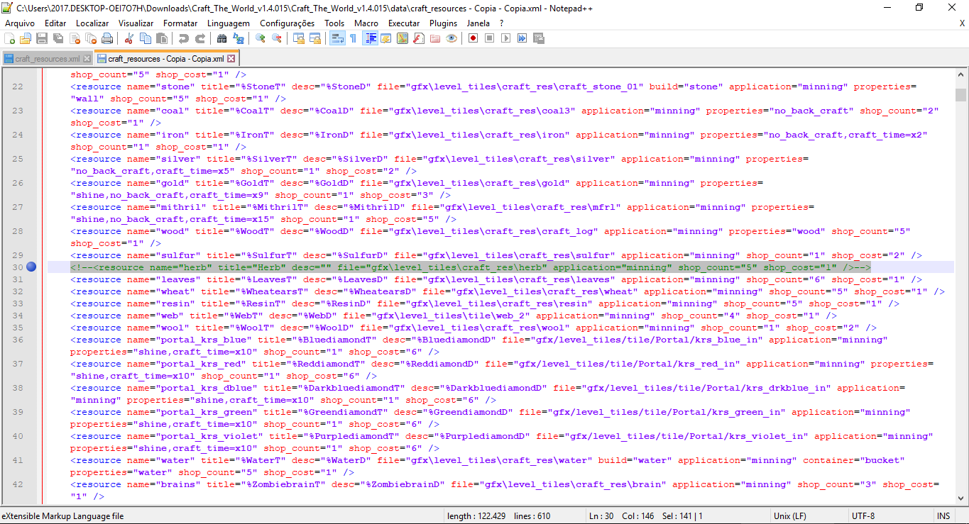Image resolution: width=969 pixels, height=524 pixels.
Task: Undo the last edit with the Undo arrow
Action: [x=184, y=38]
